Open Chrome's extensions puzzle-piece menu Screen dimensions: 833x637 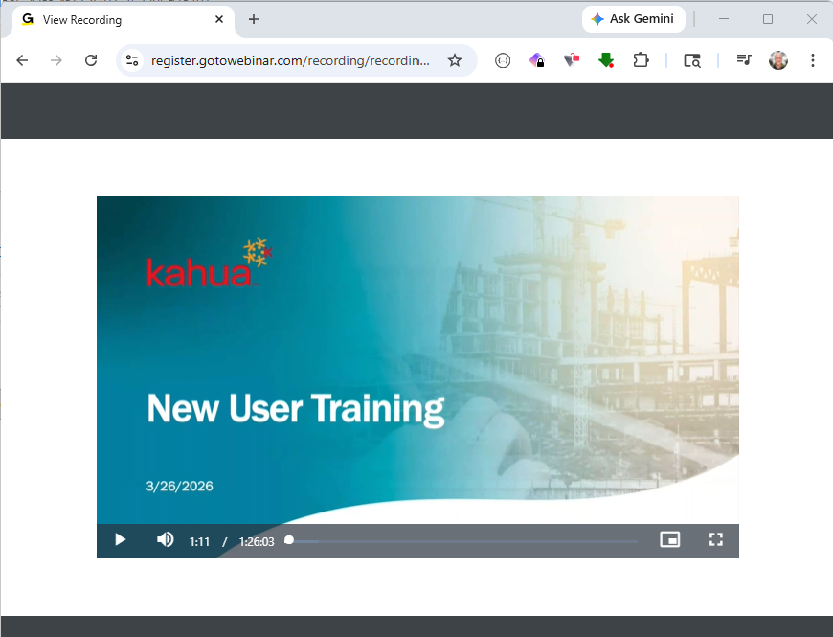(640, 59)
